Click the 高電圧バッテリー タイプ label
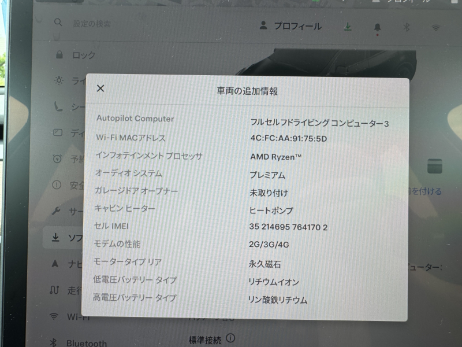 (135, 297)
